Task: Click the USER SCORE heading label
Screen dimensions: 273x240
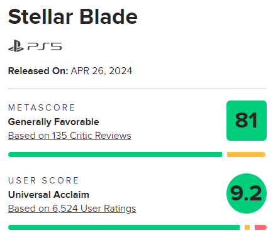Action: (43, 180)
